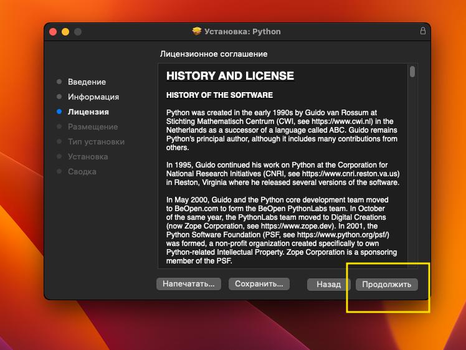Click the lock icon in title bar

(x=422, y=31)
